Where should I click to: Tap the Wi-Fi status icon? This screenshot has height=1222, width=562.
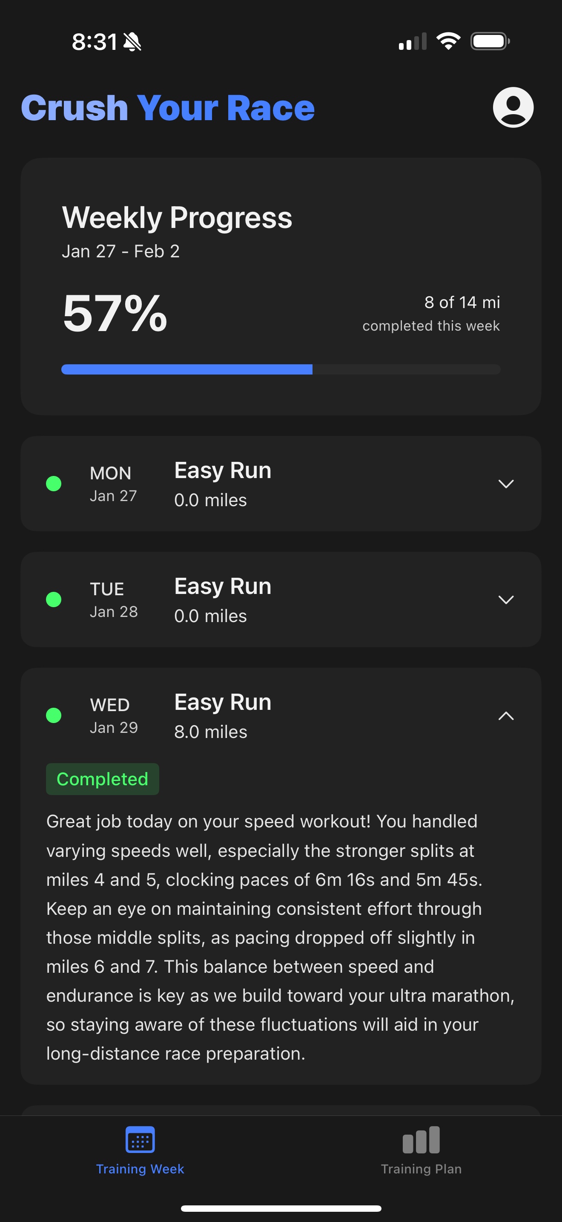[448, 41]
